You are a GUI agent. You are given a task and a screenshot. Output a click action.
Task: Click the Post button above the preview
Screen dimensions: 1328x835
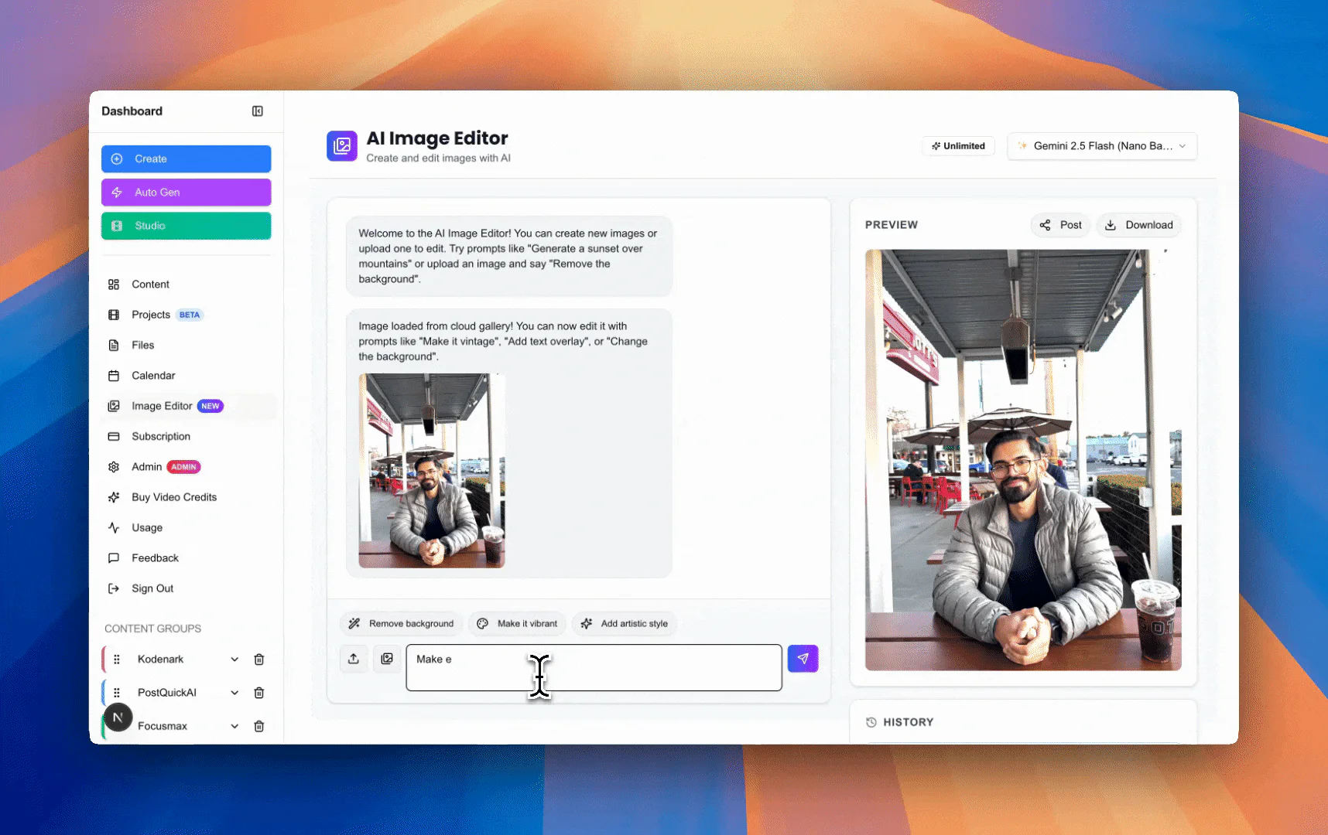point(1059,225)
